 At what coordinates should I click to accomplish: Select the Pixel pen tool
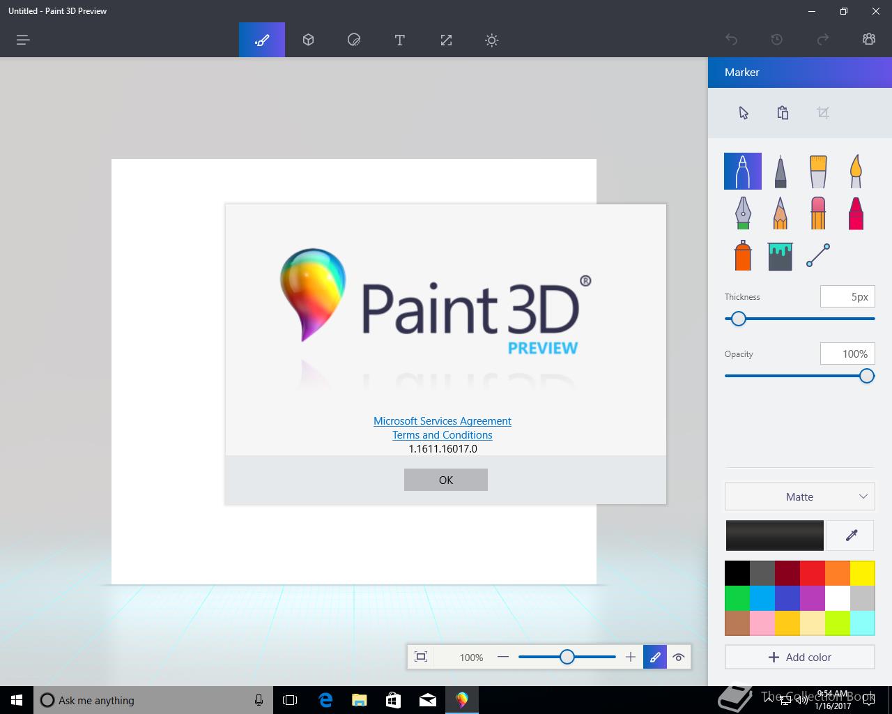point(743,213)
